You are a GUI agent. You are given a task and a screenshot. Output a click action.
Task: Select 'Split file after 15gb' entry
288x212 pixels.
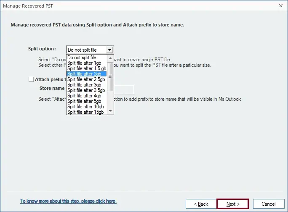click(87, 112)
